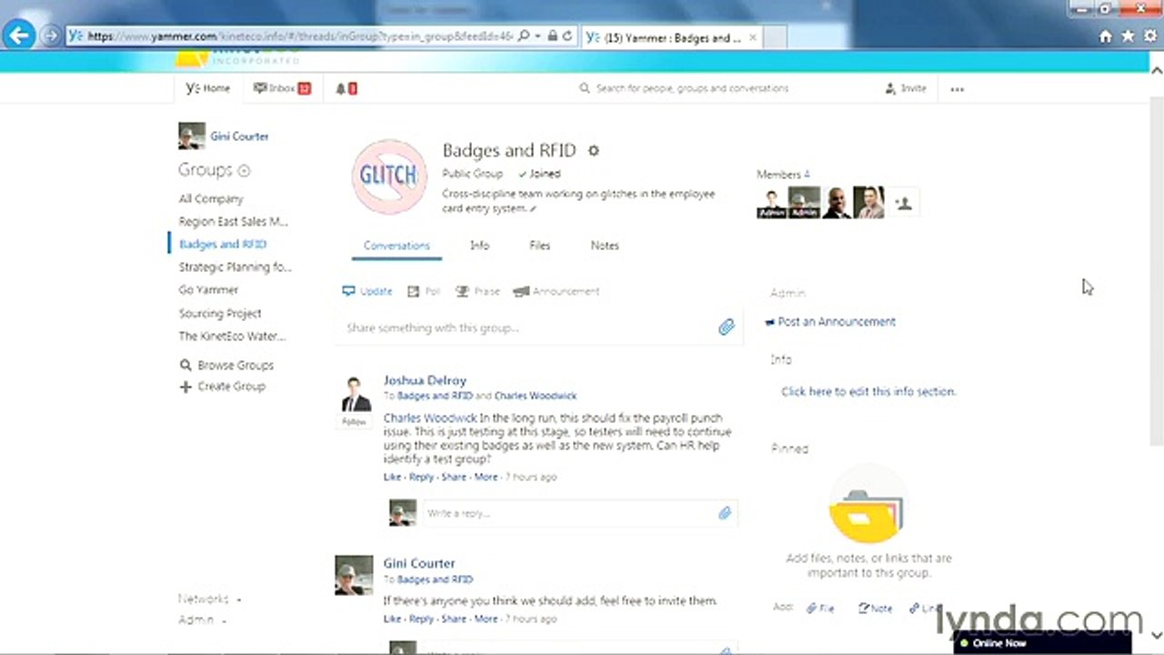The width and height of the screenshot is (1164, 655).
Task: Click the browser forward arrow
Action: coord(51,36)
